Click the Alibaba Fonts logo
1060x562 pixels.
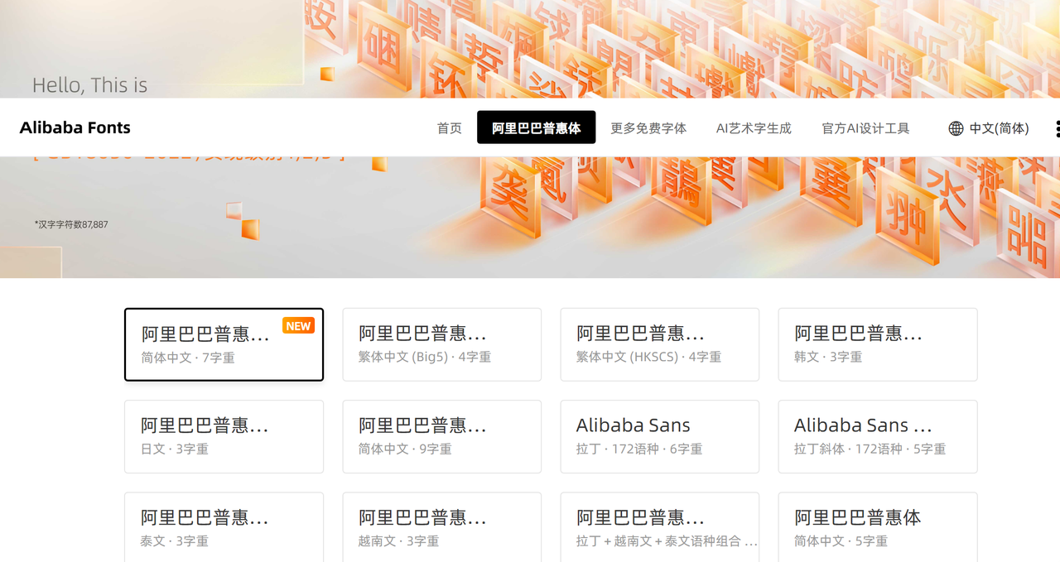tap(75, 127)
